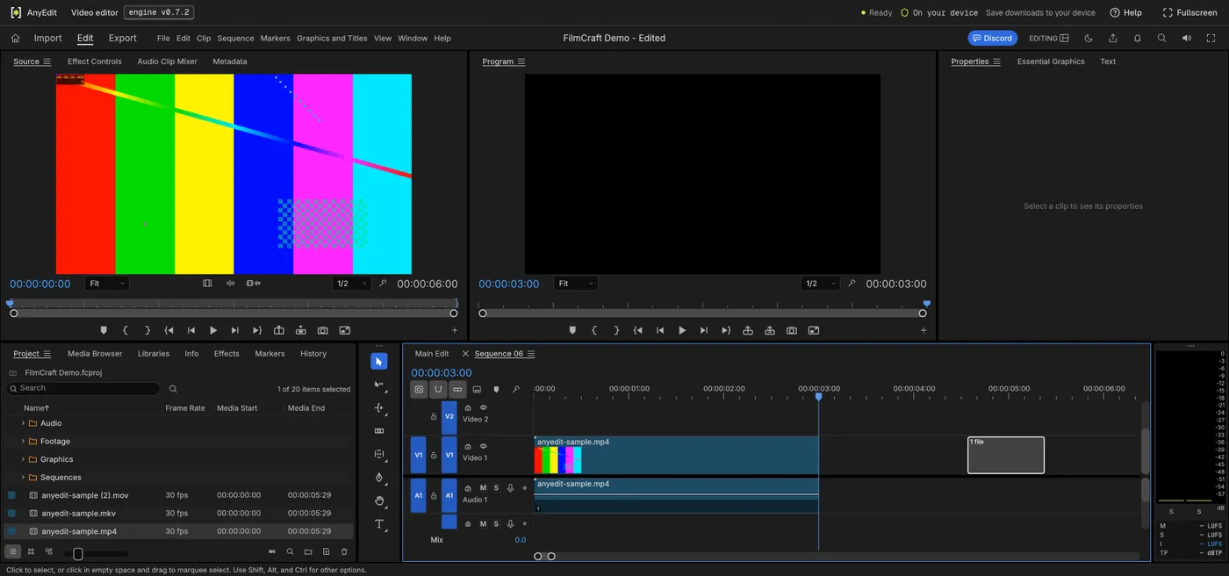Viewport: 1229px width, 576px height.
Task: Open Sequence 06 panel menu
Action: point(531,354)
